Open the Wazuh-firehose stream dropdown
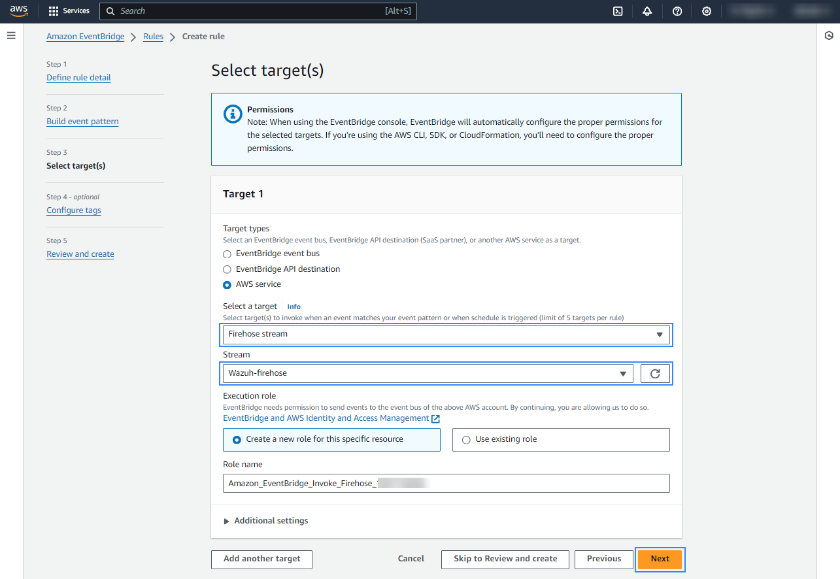Image resolution: width=840 pixels, height=579 pixels. (428, 373)
